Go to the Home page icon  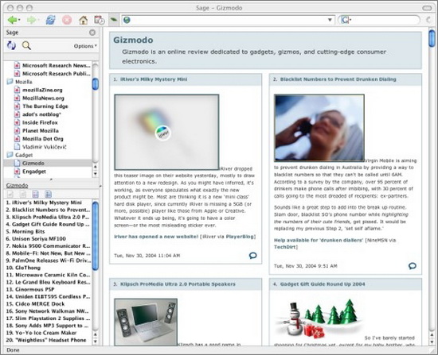(x=84, y=20)
